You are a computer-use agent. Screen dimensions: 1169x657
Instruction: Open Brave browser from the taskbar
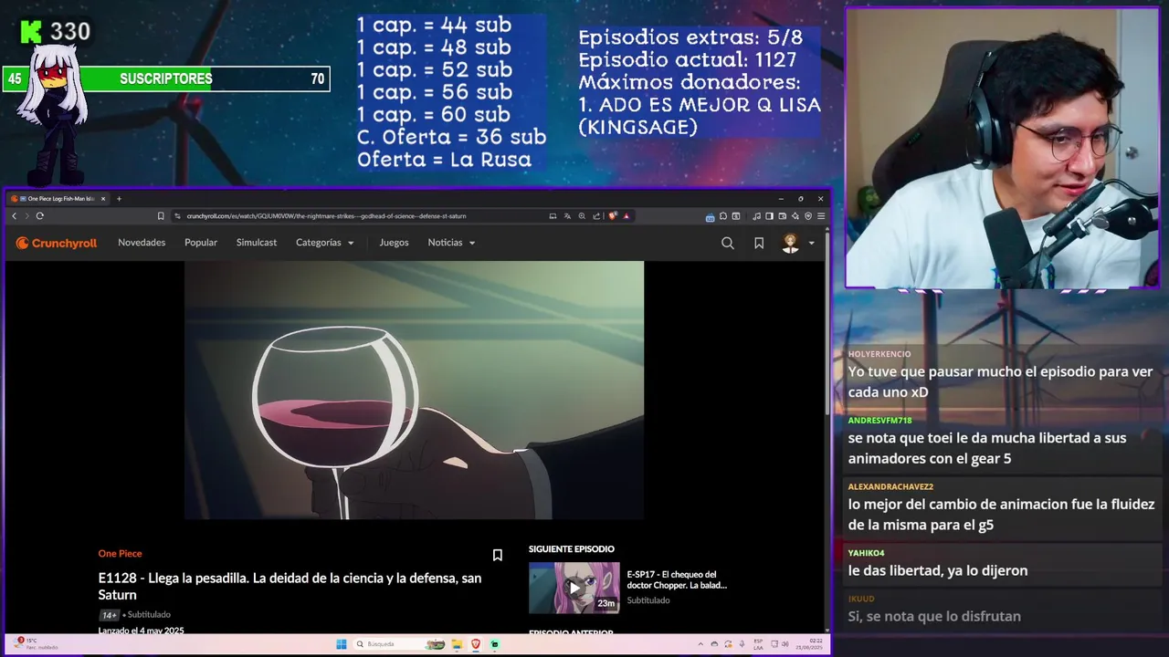pos(476,644)
